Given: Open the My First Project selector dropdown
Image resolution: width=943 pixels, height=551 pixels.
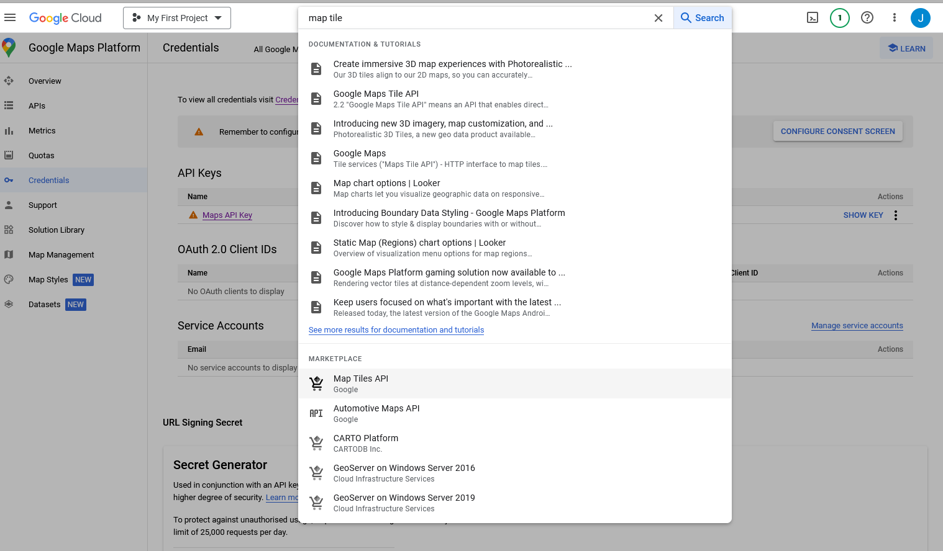Looking at the screenshot, I should (x=177, y=18).
